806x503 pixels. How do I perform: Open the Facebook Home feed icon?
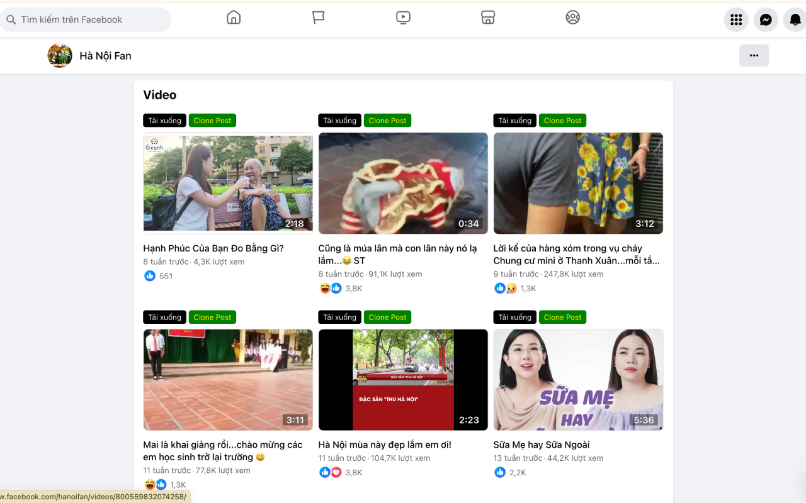point(234,18)
